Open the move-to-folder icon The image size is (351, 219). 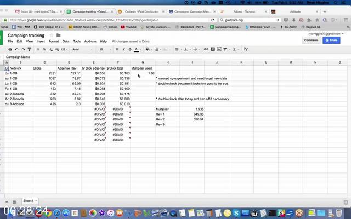(59, 35)
